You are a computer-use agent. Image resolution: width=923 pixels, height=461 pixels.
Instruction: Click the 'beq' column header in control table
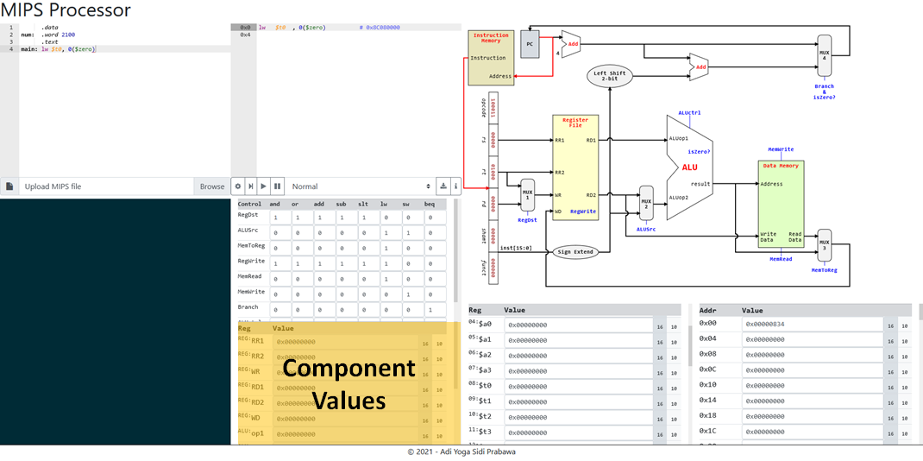pyautogui.click(x=430, y=205)
